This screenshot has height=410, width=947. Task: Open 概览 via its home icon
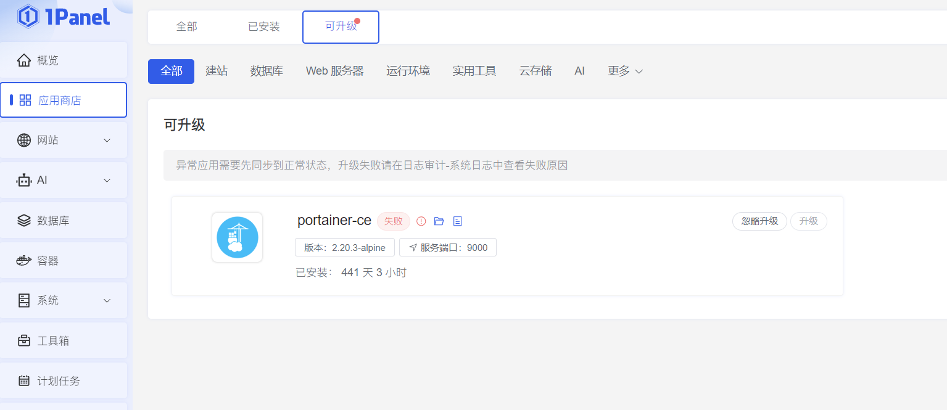pos(24,60)
